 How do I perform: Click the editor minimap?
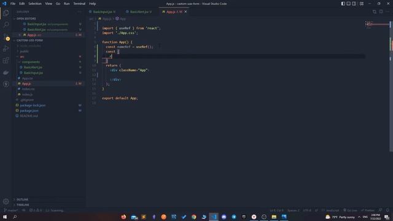[x=377, y=25]
